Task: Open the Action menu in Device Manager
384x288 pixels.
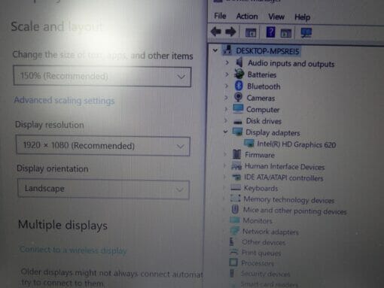Action: pos(247,17)
